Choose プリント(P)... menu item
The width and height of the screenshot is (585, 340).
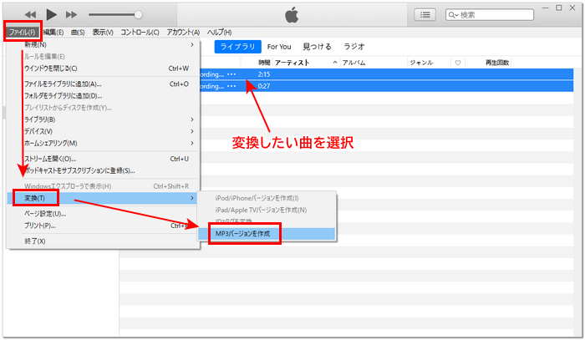point(103,226)
